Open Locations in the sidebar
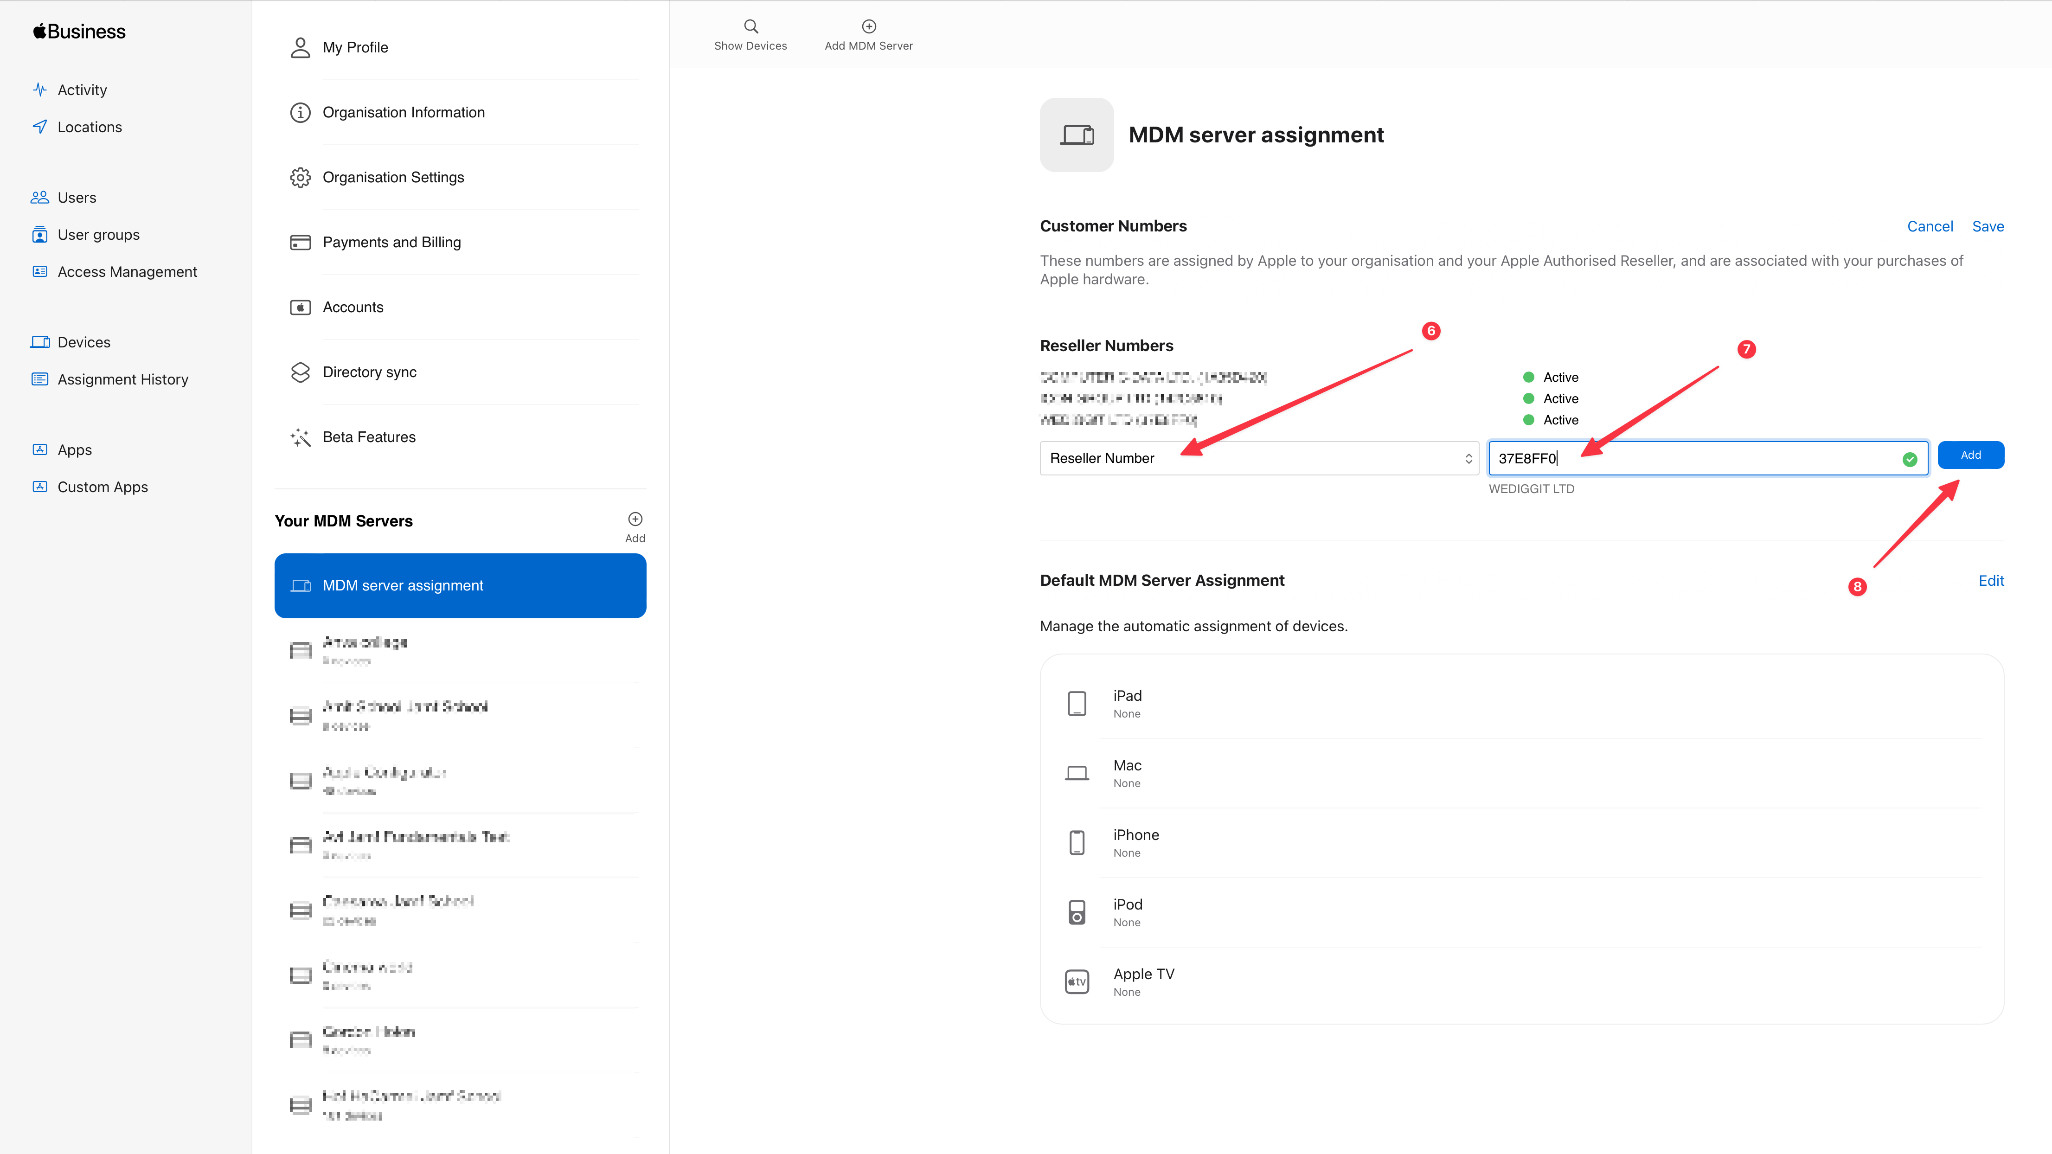Screen dimensions: 2052x1154 (89, 128)
